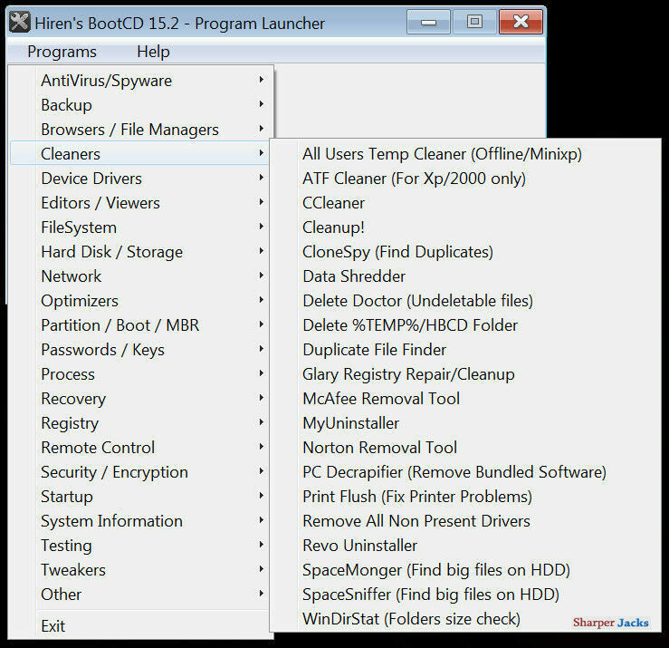The width and height of the screenshot is (669, 648).
Task: Open the Passwords / Keys submenu
Action: click(x=139, y=350)
